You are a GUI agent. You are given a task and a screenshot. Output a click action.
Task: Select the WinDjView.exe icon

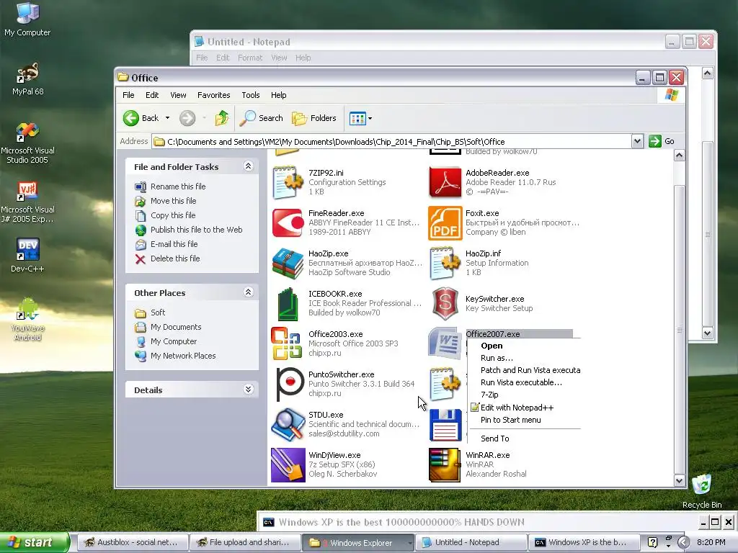pyautogui.click(x=288, y=465)
